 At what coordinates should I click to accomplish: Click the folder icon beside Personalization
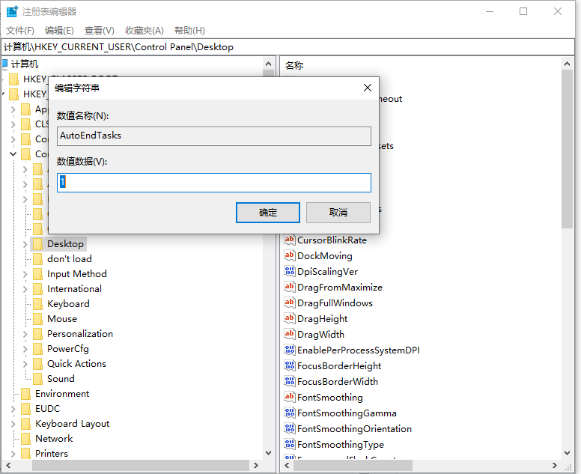pos(37,334)
